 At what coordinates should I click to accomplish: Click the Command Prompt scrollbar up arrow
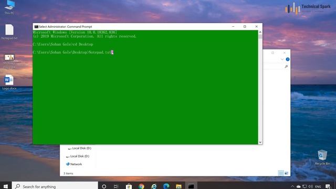(260, 32)
